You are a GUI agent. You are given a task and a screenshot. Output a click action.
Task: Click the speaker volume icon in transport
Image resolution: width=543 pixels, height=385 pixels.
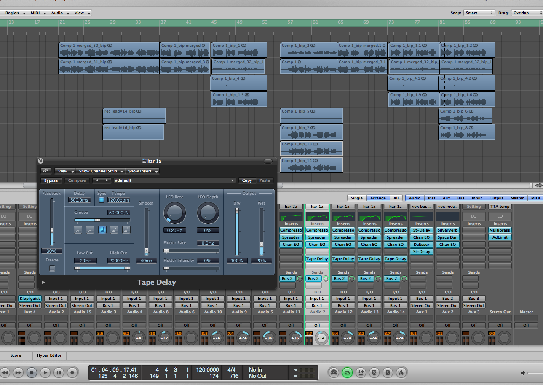pyautogui.click(x=523, y=373)
